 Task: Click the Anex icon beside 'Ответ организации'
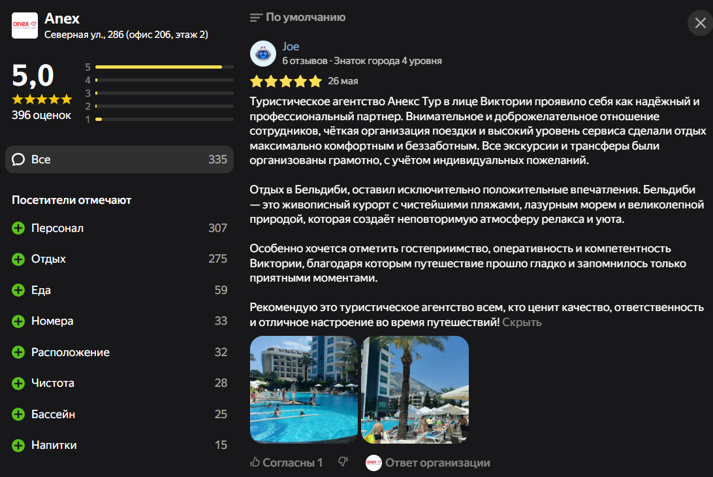[x=373, y=463]
